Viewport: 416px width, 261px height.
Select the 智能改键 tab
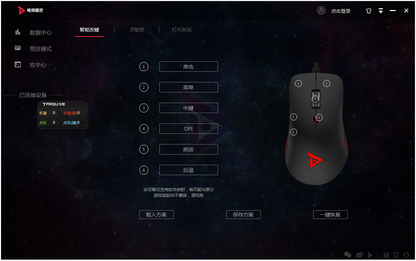click(89, 30)
